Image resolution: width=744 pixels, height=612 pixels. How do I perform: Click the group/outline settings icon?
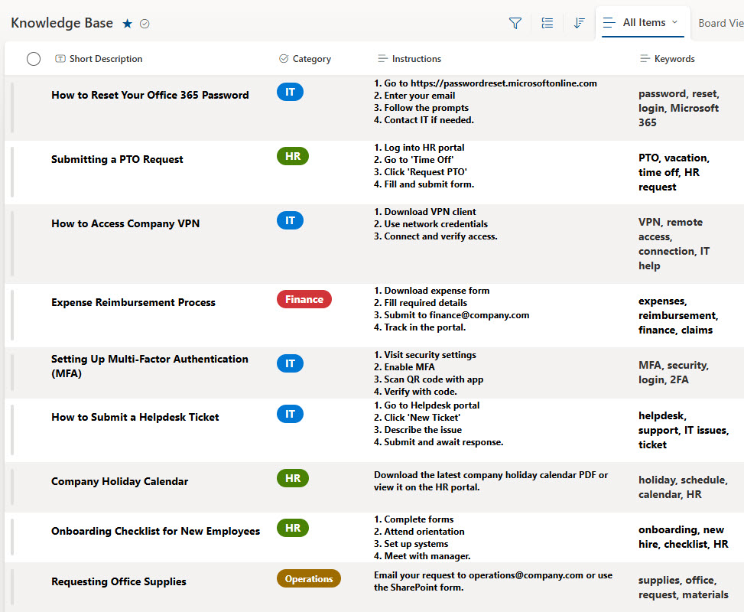tap(547, 23)
